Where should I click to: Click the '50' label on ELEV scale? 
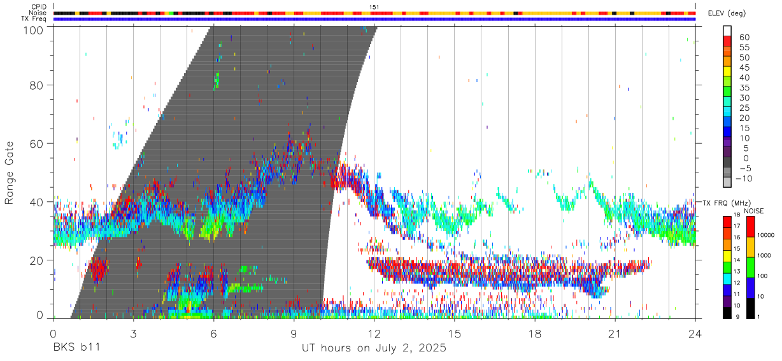[744, 58]
